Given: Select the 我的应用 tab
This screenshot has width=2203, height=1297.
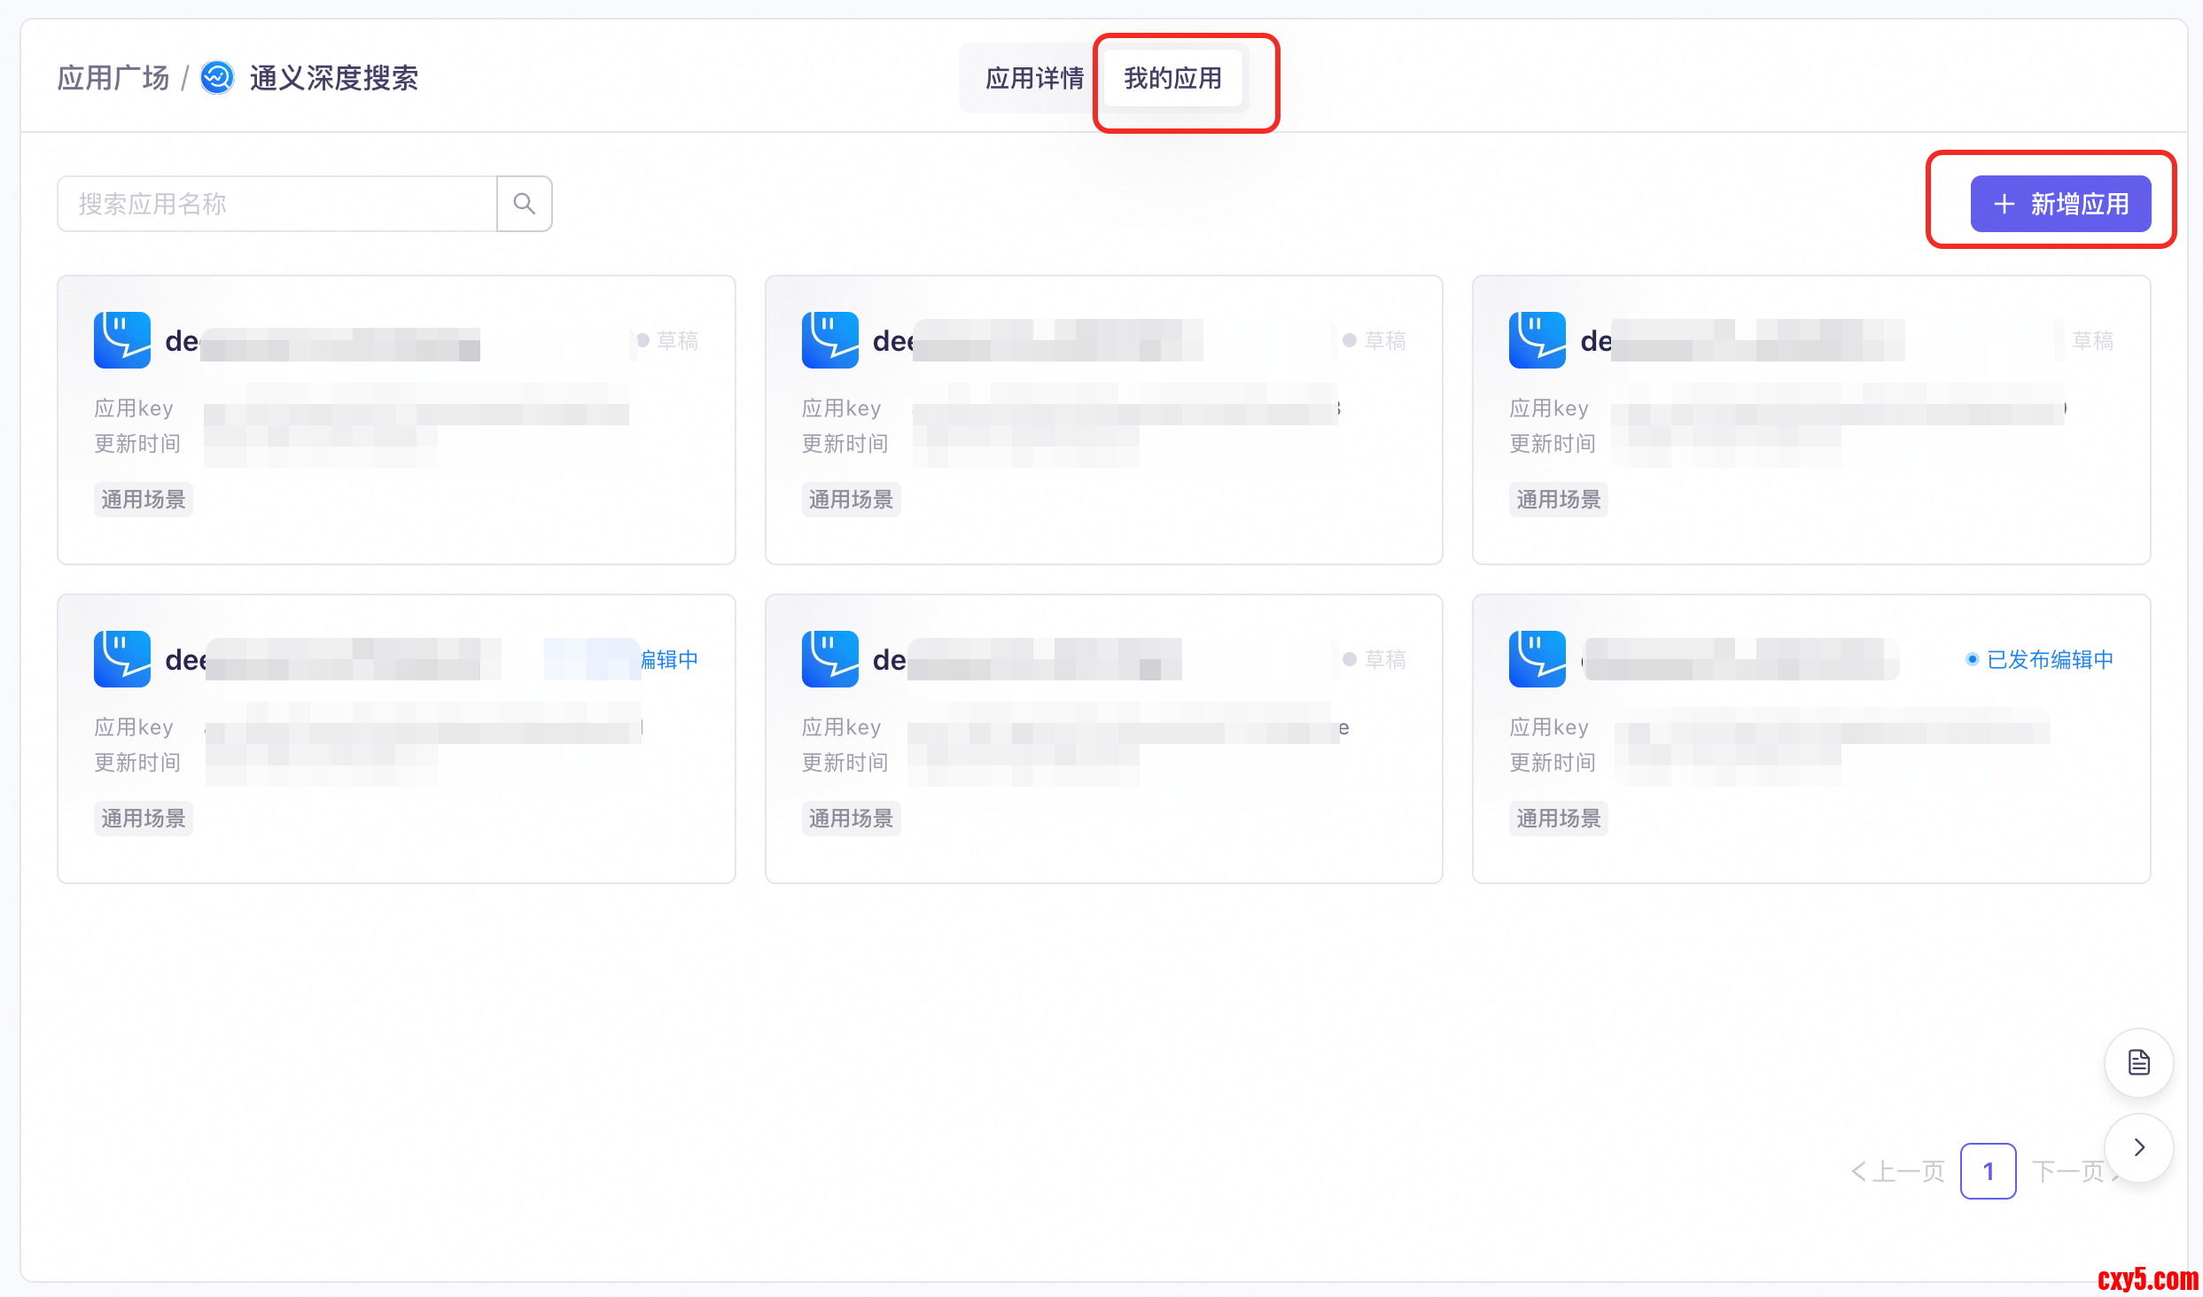Looking at the screenshot, I should [x=1172, y=78].
